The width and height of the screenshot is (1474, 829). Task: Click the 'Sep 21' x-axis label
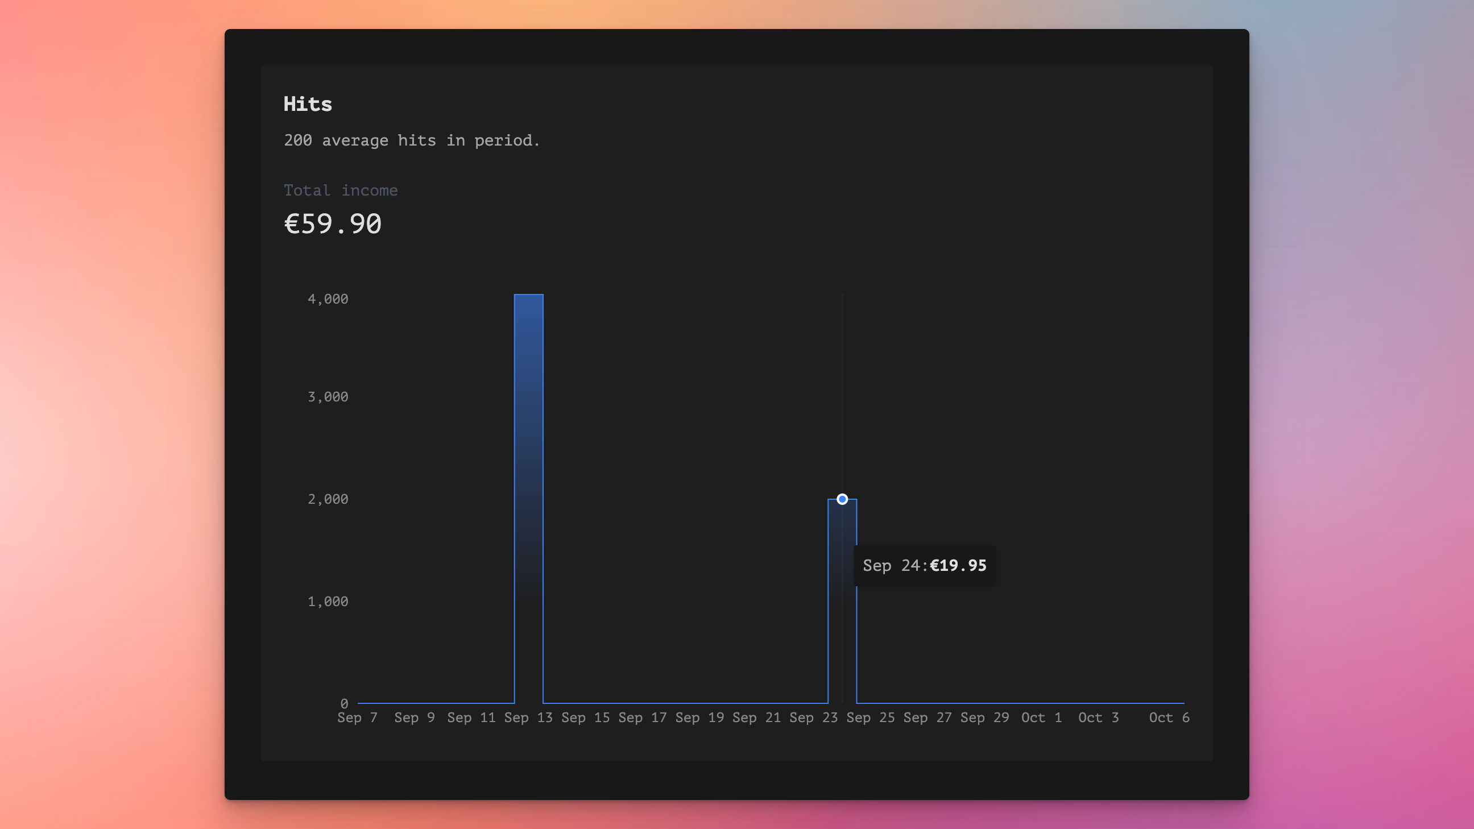point(756,718)
